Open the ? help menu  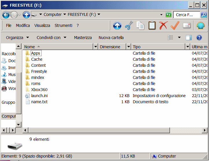(78, 25)
